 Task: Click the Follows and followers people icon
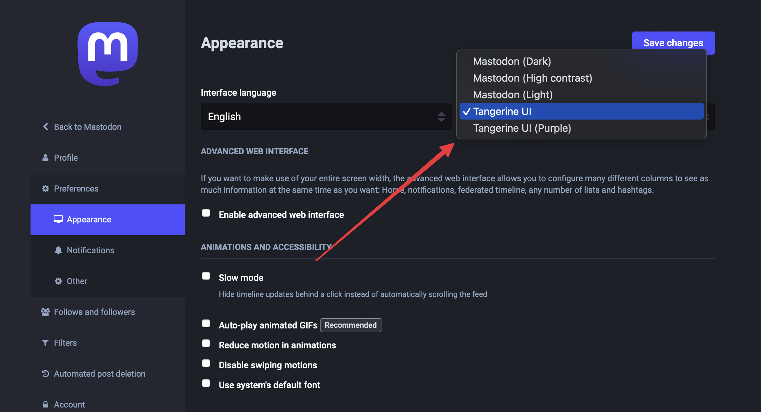click(x=45, y=312)
